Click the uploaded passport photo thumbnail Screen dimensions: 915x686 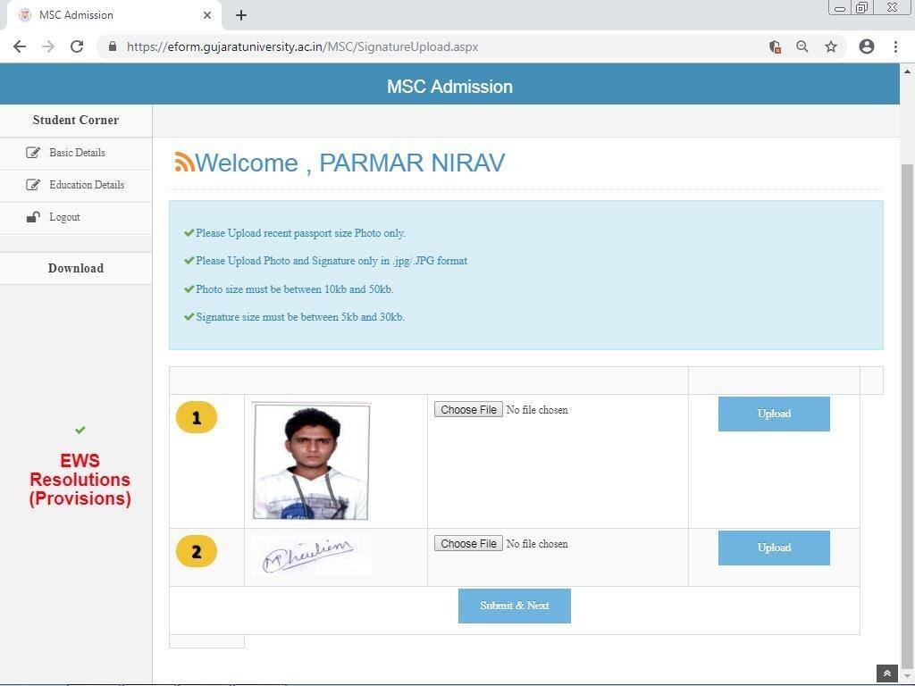pyautogui.click(x=310, y=461)
